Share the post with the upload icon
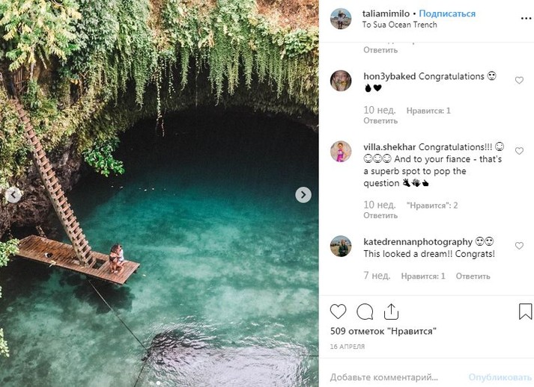The image size is (534, 387). (x=391, y=312)
